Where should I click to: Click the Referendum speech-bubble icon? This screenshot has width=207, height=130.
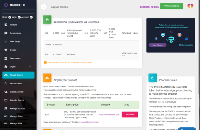point(6,33)
